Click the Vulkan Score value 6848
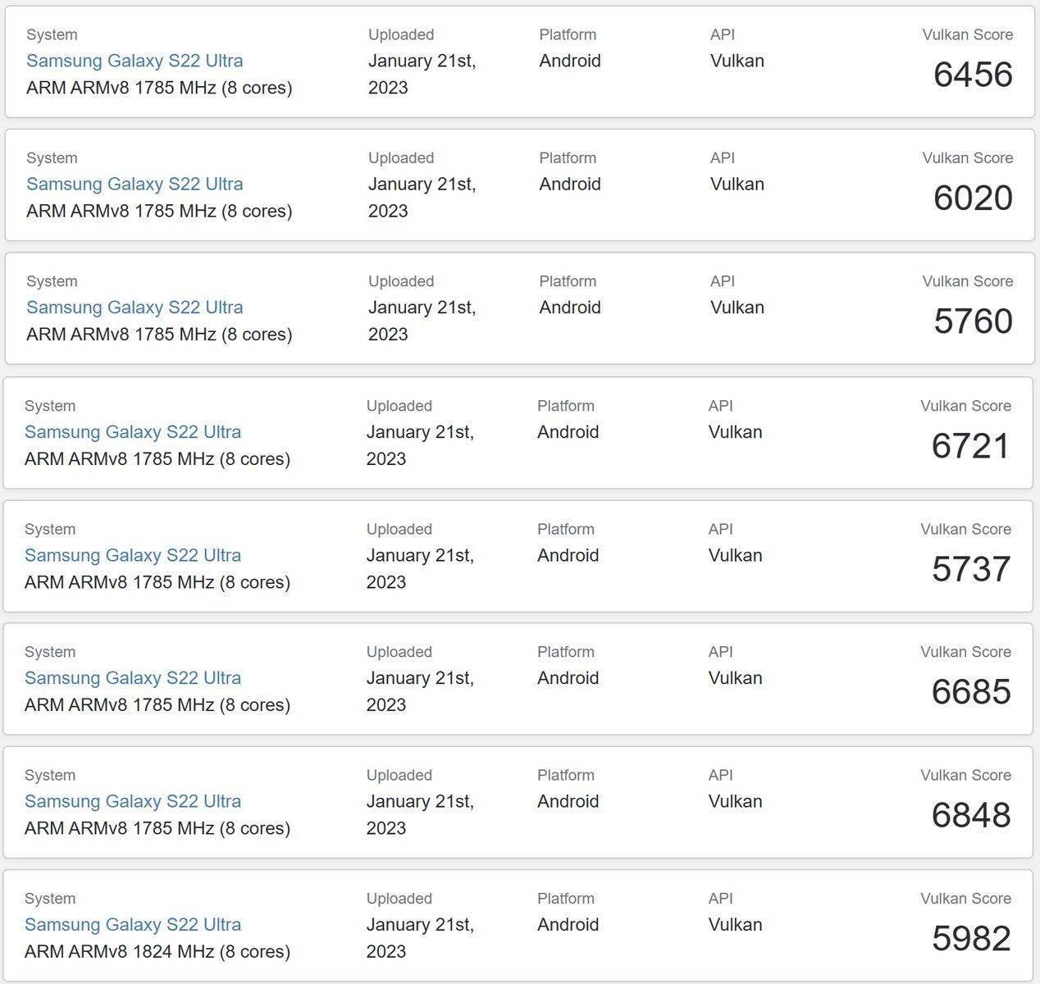Image resolution: width=1040 pixels, height=984 pixels. pyautogui.click(x=971, y=815)
